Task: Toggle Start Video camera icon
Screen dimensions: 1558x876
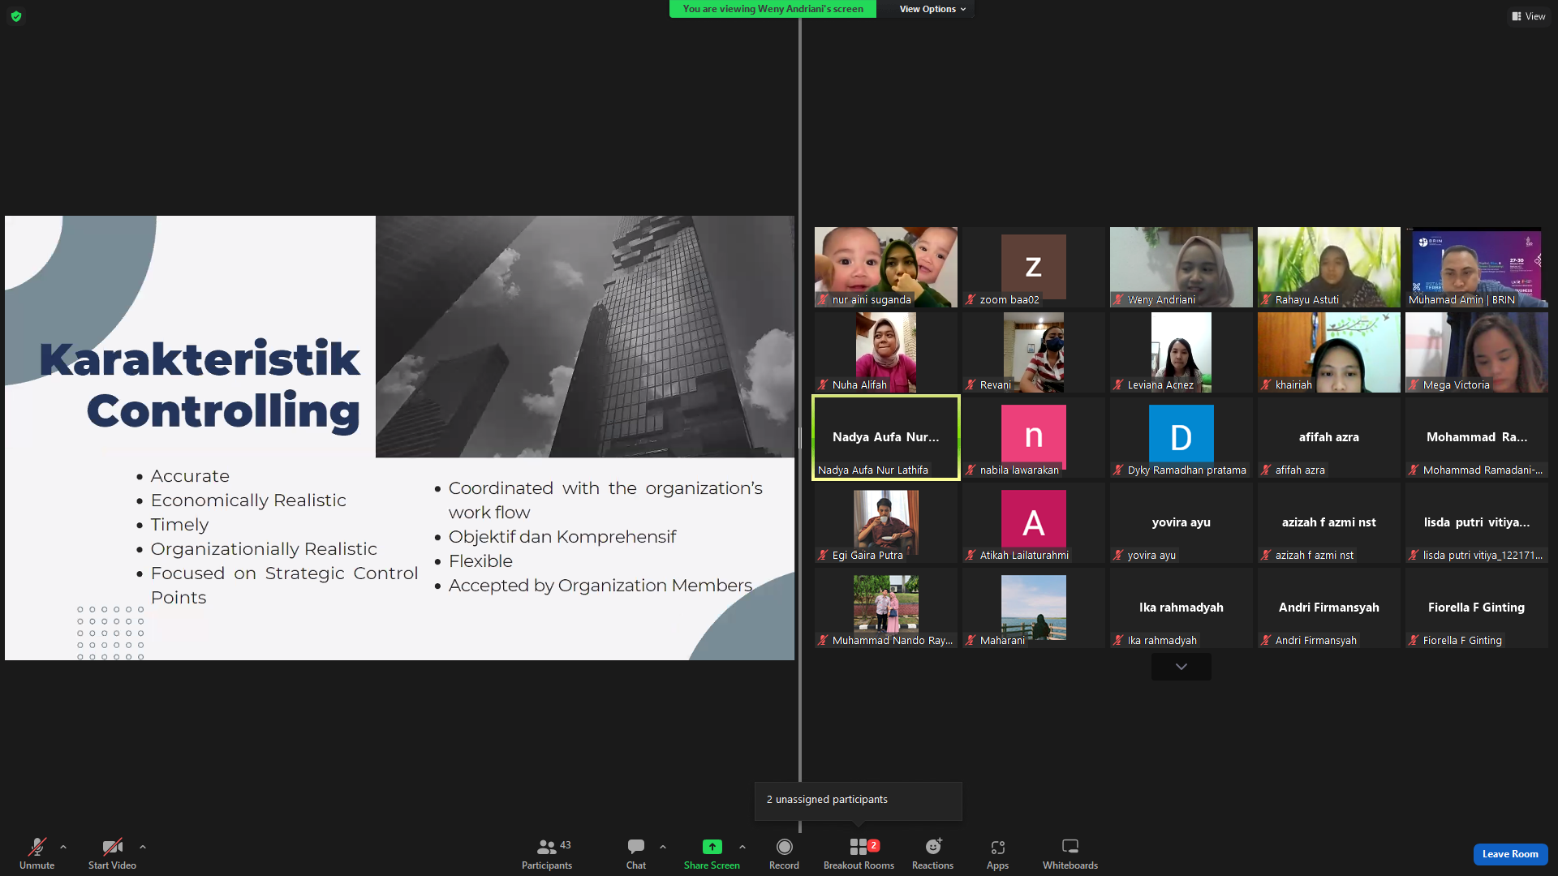Action: (x=112, y=847)
